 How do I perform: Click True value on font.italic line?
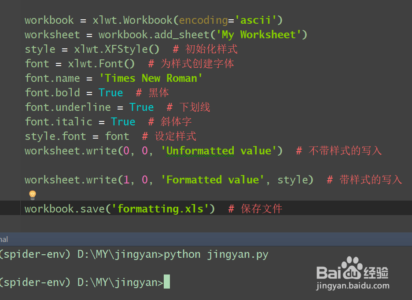point(123,122)
